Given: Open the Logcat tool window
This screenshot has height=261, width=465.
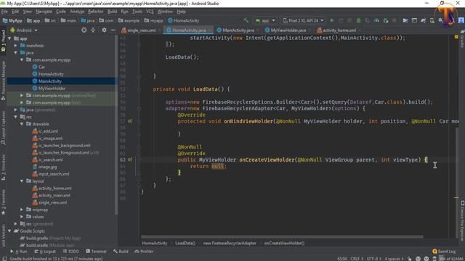Looking at the screenshot, I should (x=45, y=252).
